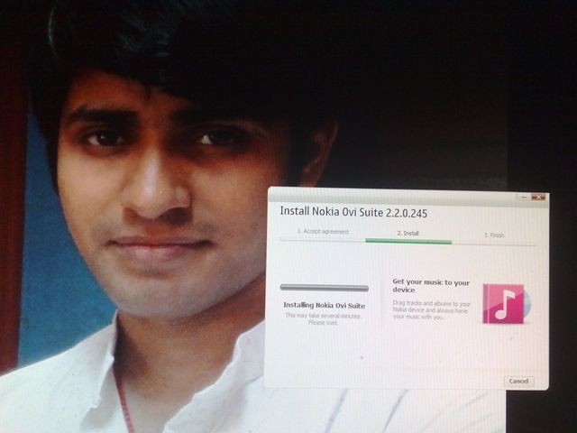This screenshot has height=433, width=577.
Task: Click the 'Install Nokia Ovi Suite 2.2.0.245' heading
Action: pos(353,213)
